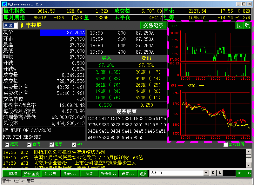Uncheck the 台湾 news checkbox
Image resolution: width=254 pixels, height=185 pixels.
(x=29, y=144)
